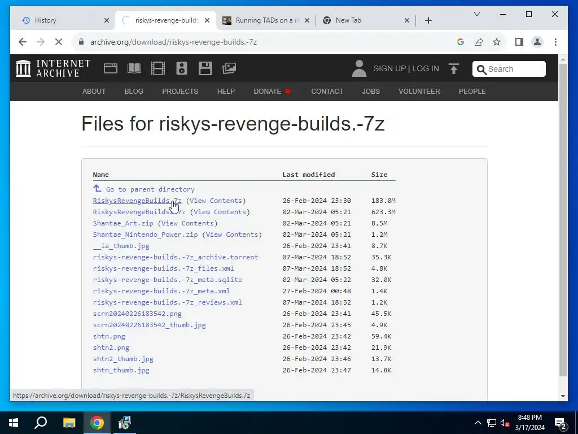
Task: Click Chrome icon in taskbar
Action: [x=97, y=423]
